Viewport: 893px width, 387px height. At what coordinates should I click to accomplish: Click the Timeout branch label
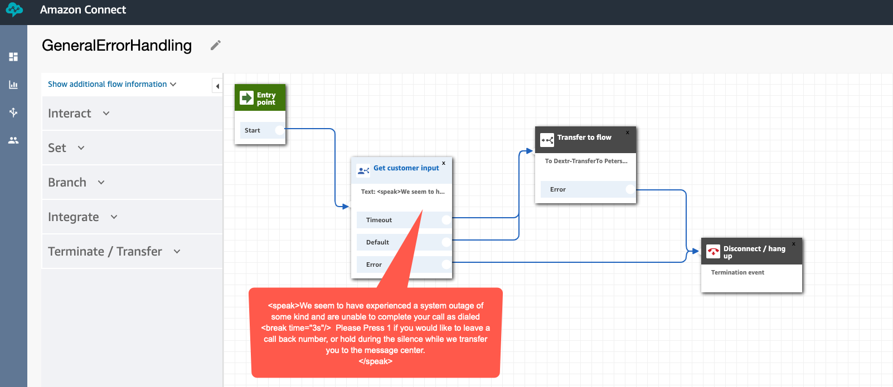pos(379,220)
